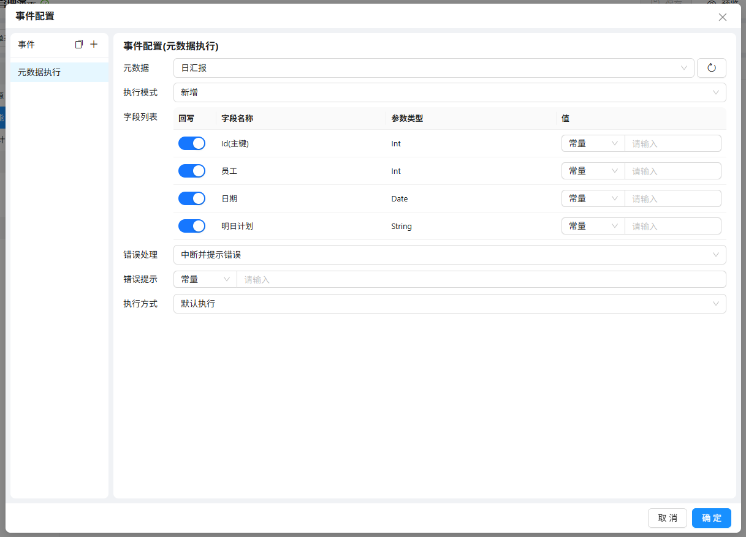The image size is (746, 537).
Task: Open the 执行方式 dropdown showing 默认执行
Action: click(x=449, y=304)
